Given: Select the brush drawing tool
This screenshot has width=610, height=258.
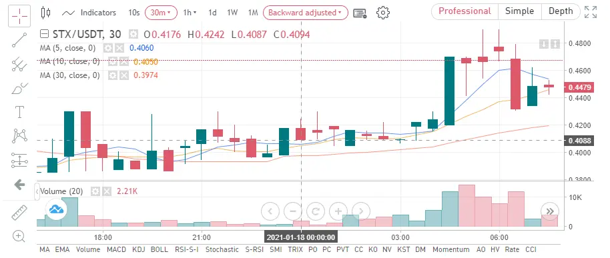Looking at the screenshot, I should pos(19,88).
